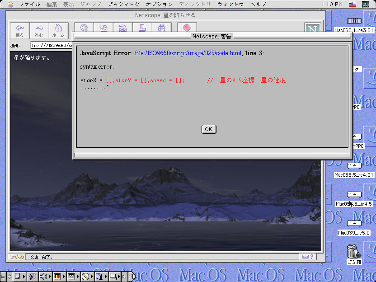Click the US flag keyboard menu icon
Screen dimensions: 376x282
[352, 5]
